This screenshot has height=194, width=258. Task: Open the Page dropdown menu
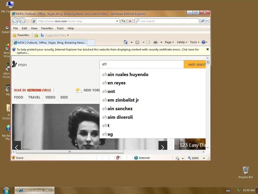coord(169,42)
